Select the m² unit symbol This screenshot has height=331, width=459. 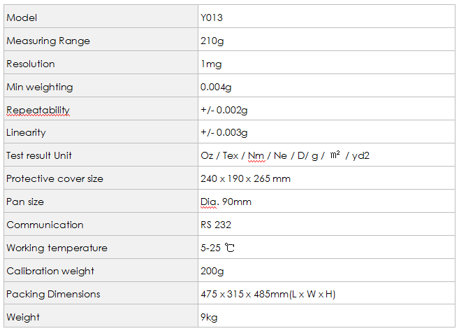335,154
